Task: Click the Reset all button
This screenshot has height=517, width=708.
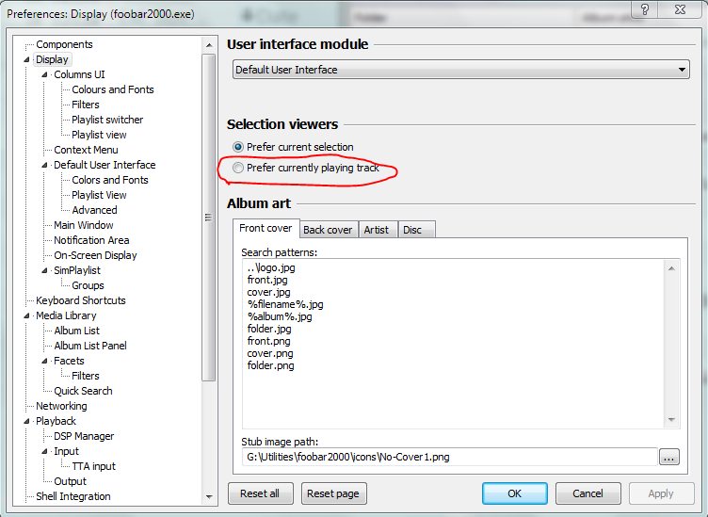Action: (260, 493)
